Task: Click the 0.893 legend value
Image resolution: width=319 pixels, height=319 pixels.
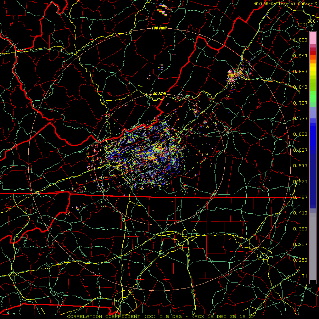Action: (300, 71)
